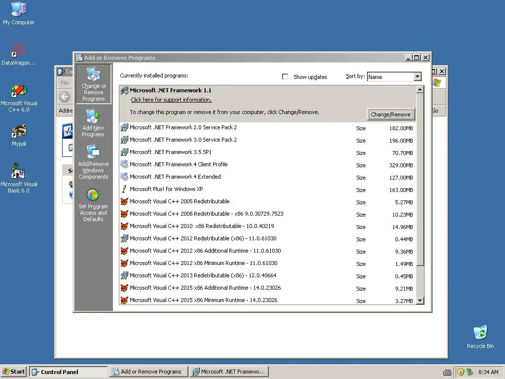Click the 8:34 AM clock
The width and height of the screenshot is (505, 379).
point(488,372)
